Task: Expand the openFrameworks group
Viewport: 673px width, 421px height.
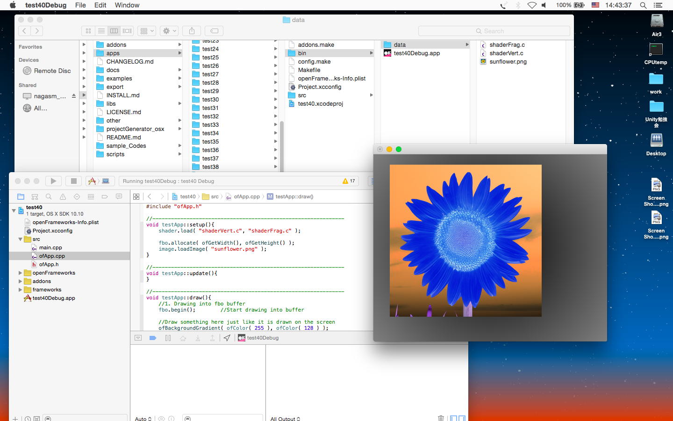Action: click(20, 273)
